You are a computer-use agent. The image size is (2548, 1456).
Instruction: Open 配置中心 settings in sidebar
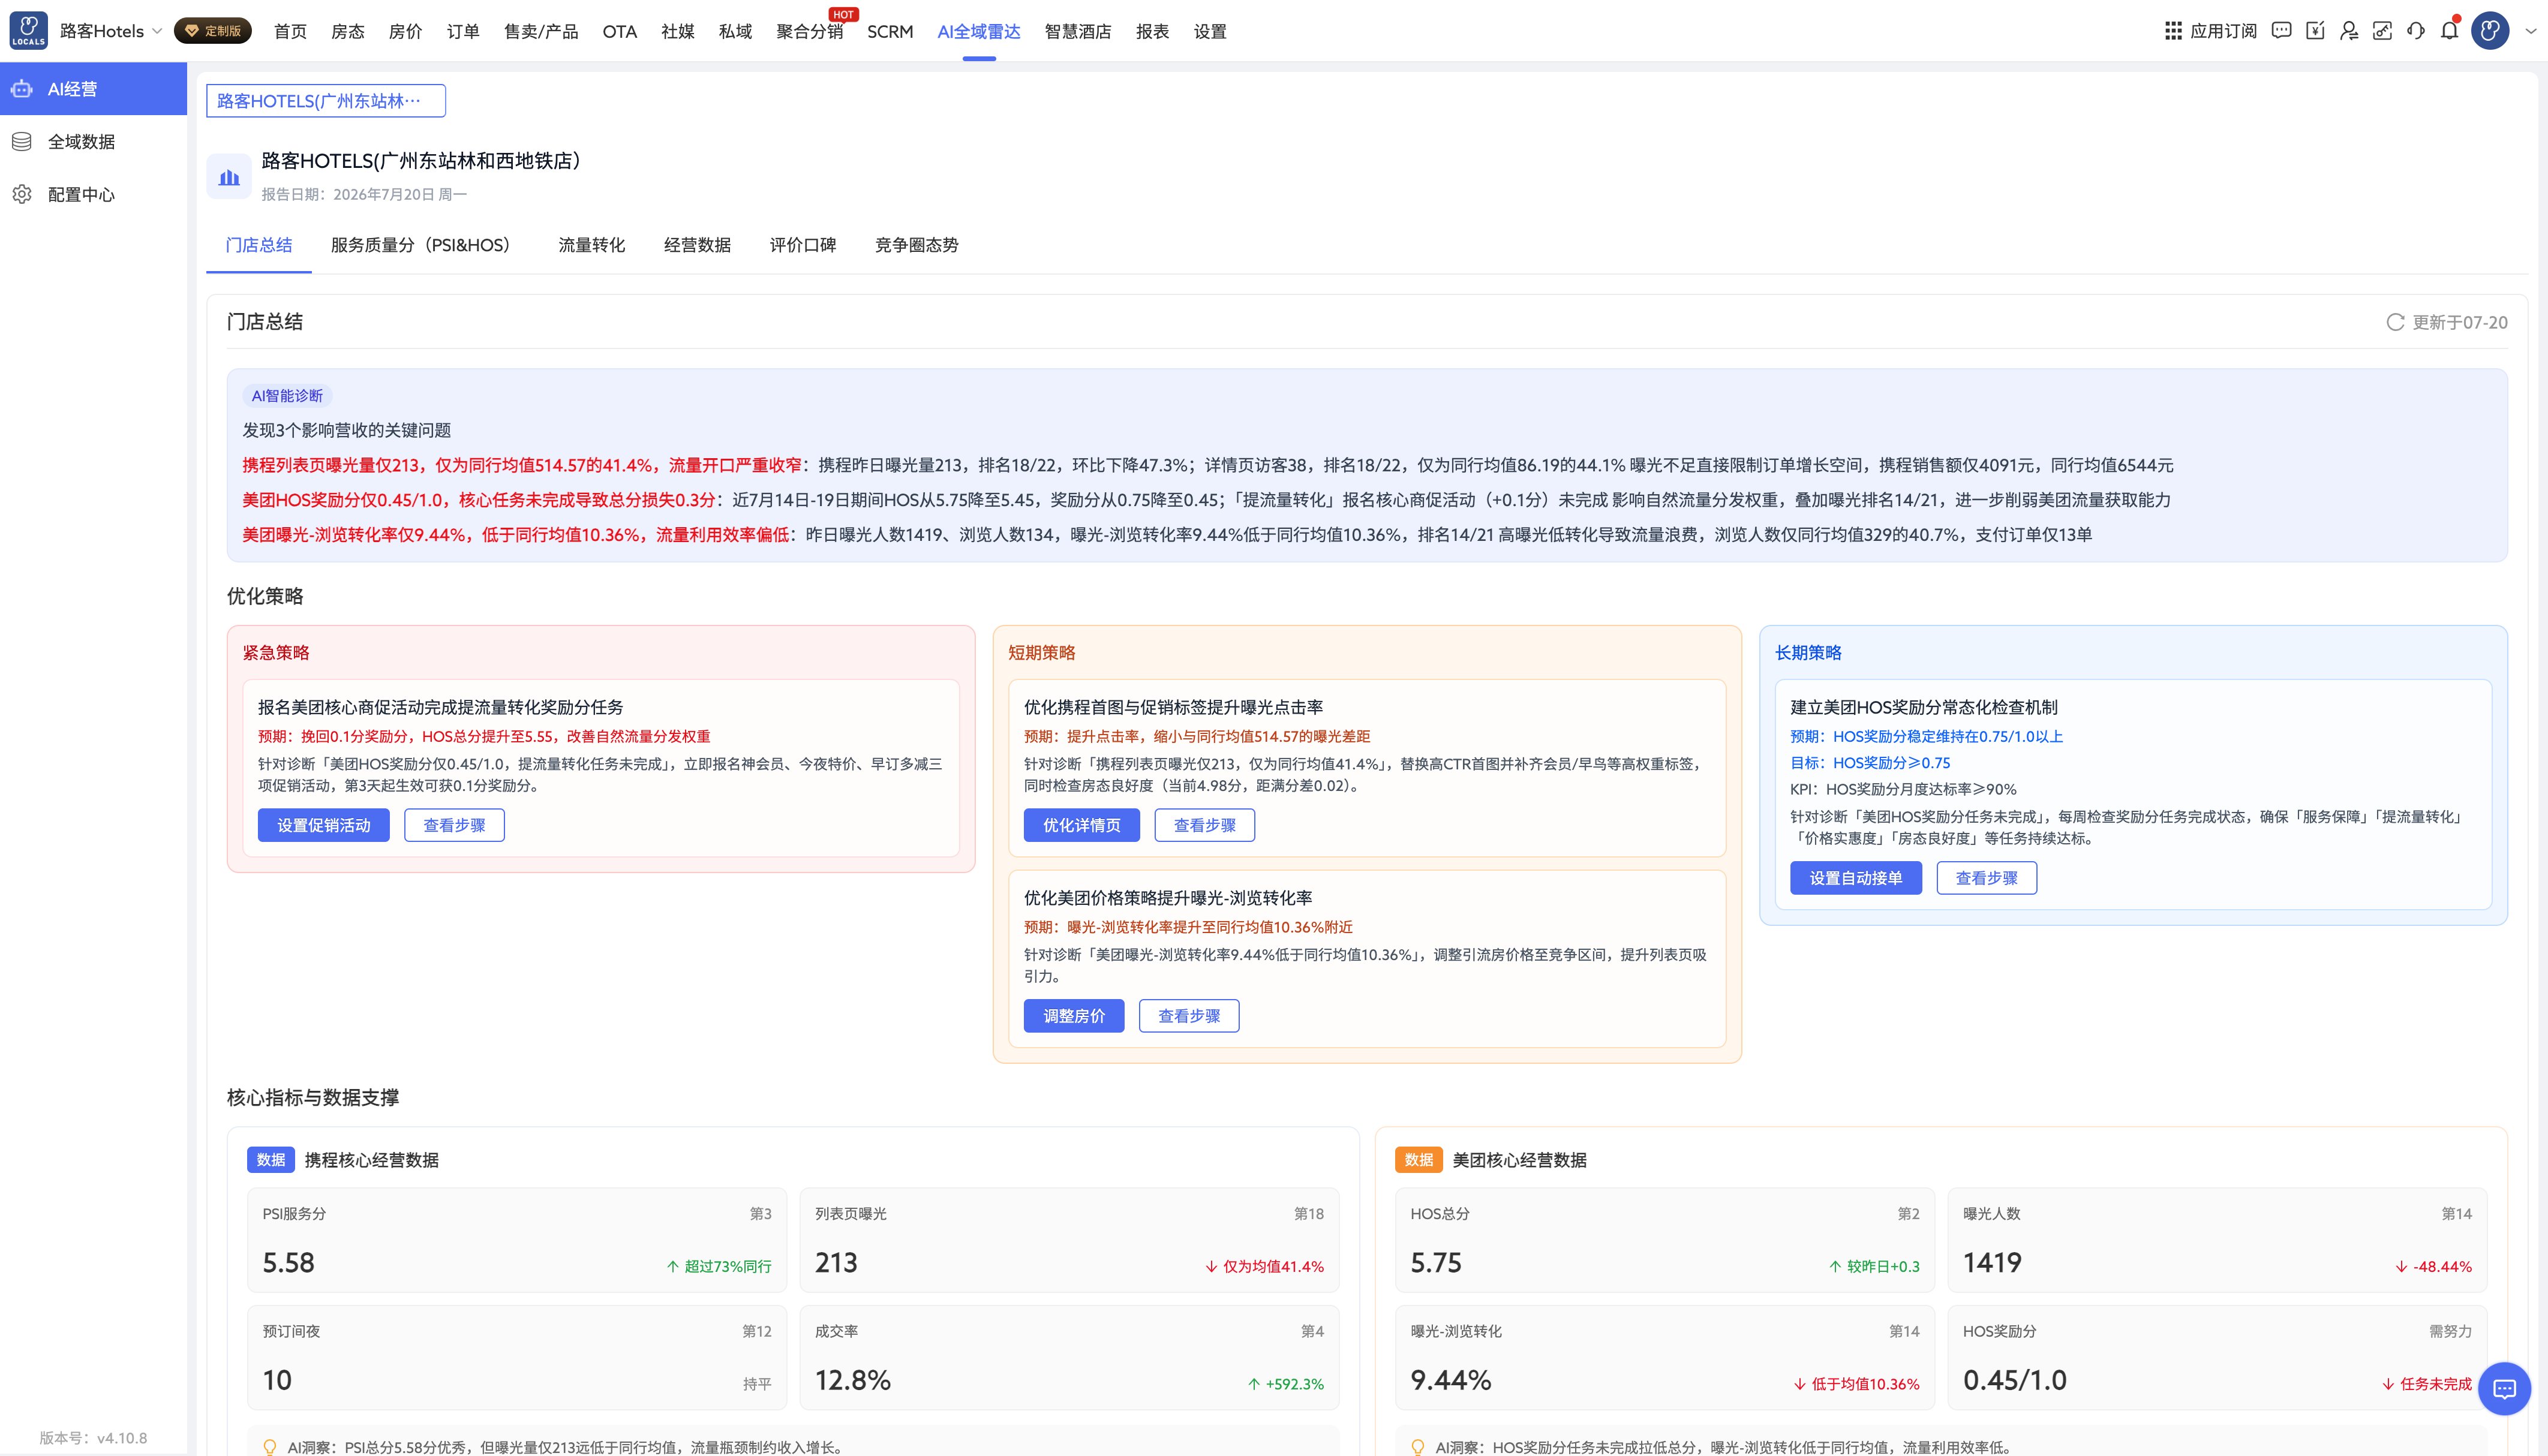click(x=93, y=194)
